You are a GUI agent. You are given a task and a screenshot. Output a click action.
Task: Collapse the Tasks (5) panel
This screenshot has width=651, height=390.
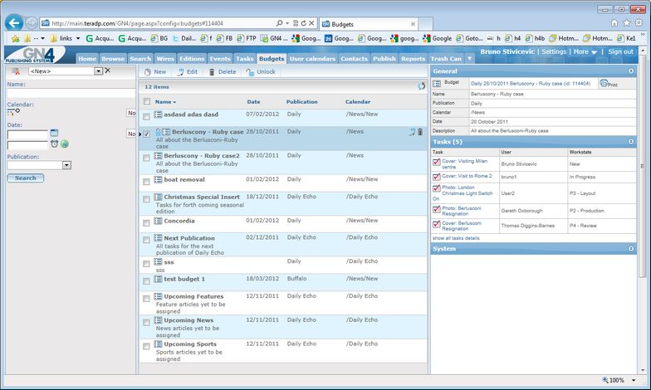(x=631, y=141)
